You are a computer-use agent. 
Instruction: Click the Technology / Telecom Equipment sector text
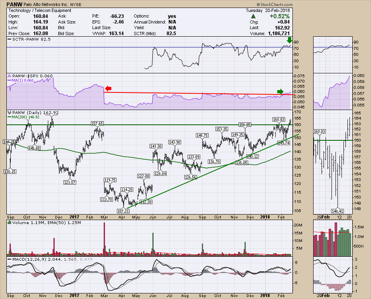coord(40,11)
